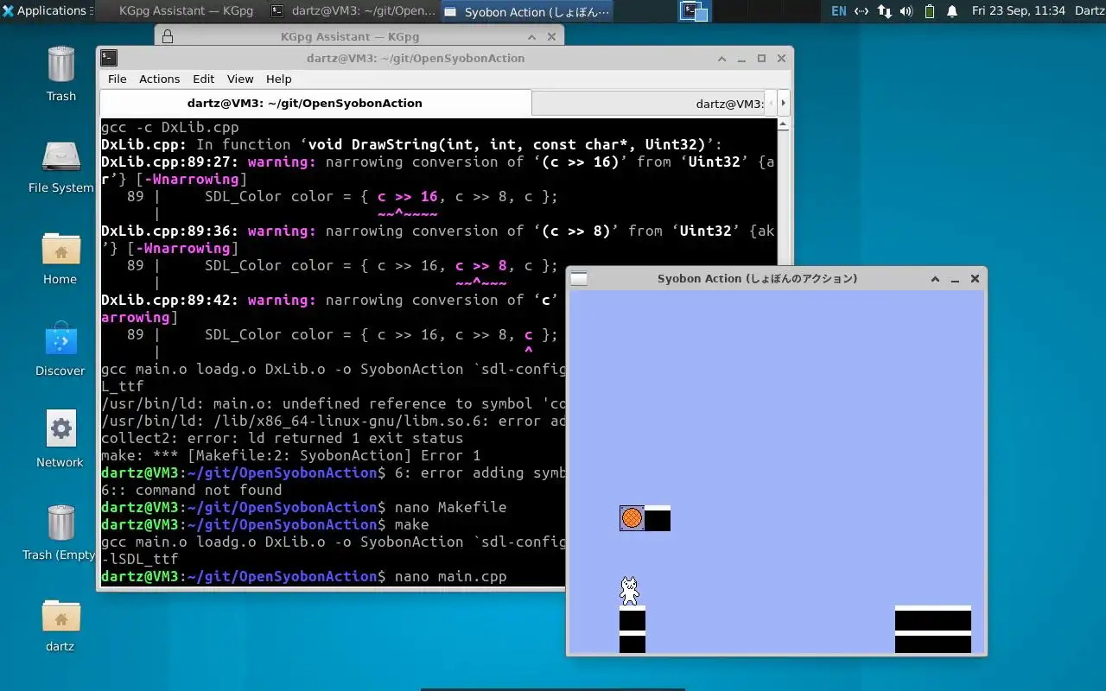
Task: Open the View menu in terminal
Action: pos(240,79)
